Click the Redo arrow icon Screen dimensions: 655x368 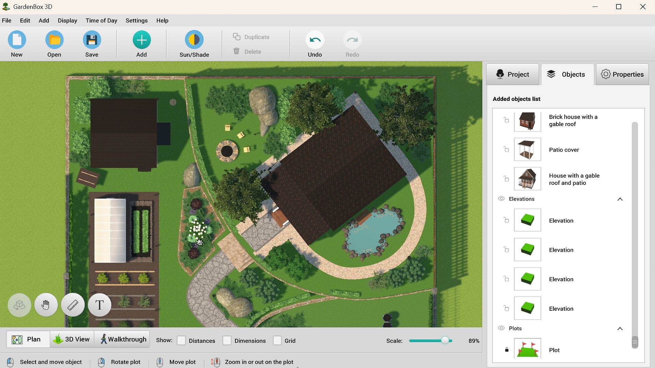[x=352, y=40]
